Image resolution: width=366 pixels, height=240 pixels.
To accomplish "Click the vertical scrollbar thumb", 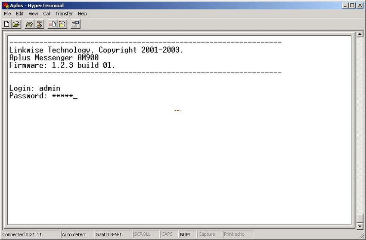I will pyautogui.click(x=360, y=219).
